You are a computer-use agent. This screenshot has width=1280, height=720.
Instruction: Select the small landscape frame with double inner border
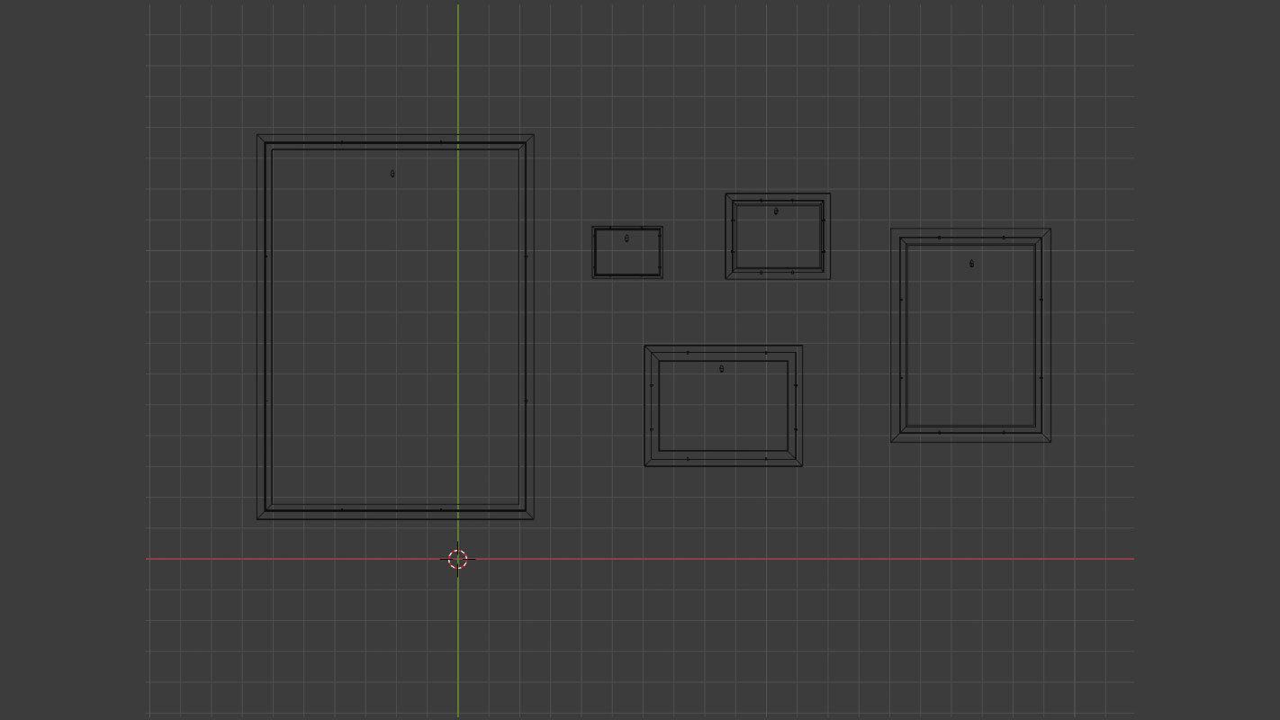(x=778, y=236)
